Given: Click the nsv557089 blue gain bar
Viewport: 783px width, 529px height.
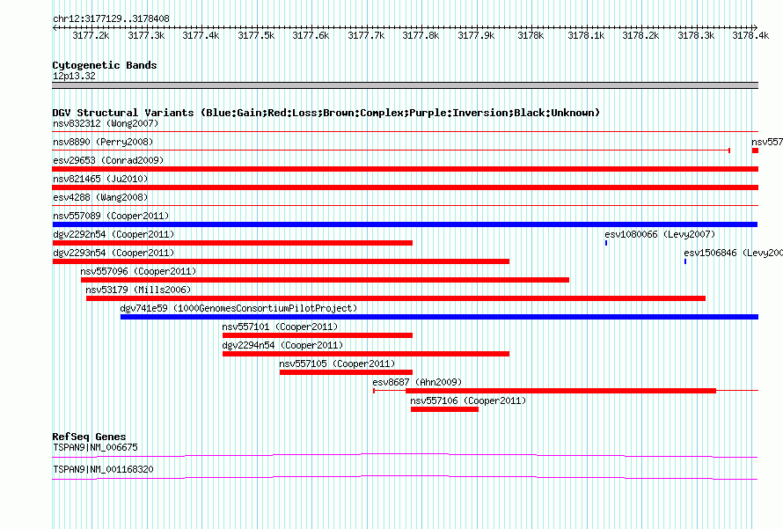Looking at the screenshot, I should 405,224.
